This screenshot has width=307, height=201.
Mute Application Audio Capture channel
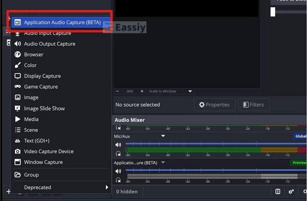click(118, 171)
